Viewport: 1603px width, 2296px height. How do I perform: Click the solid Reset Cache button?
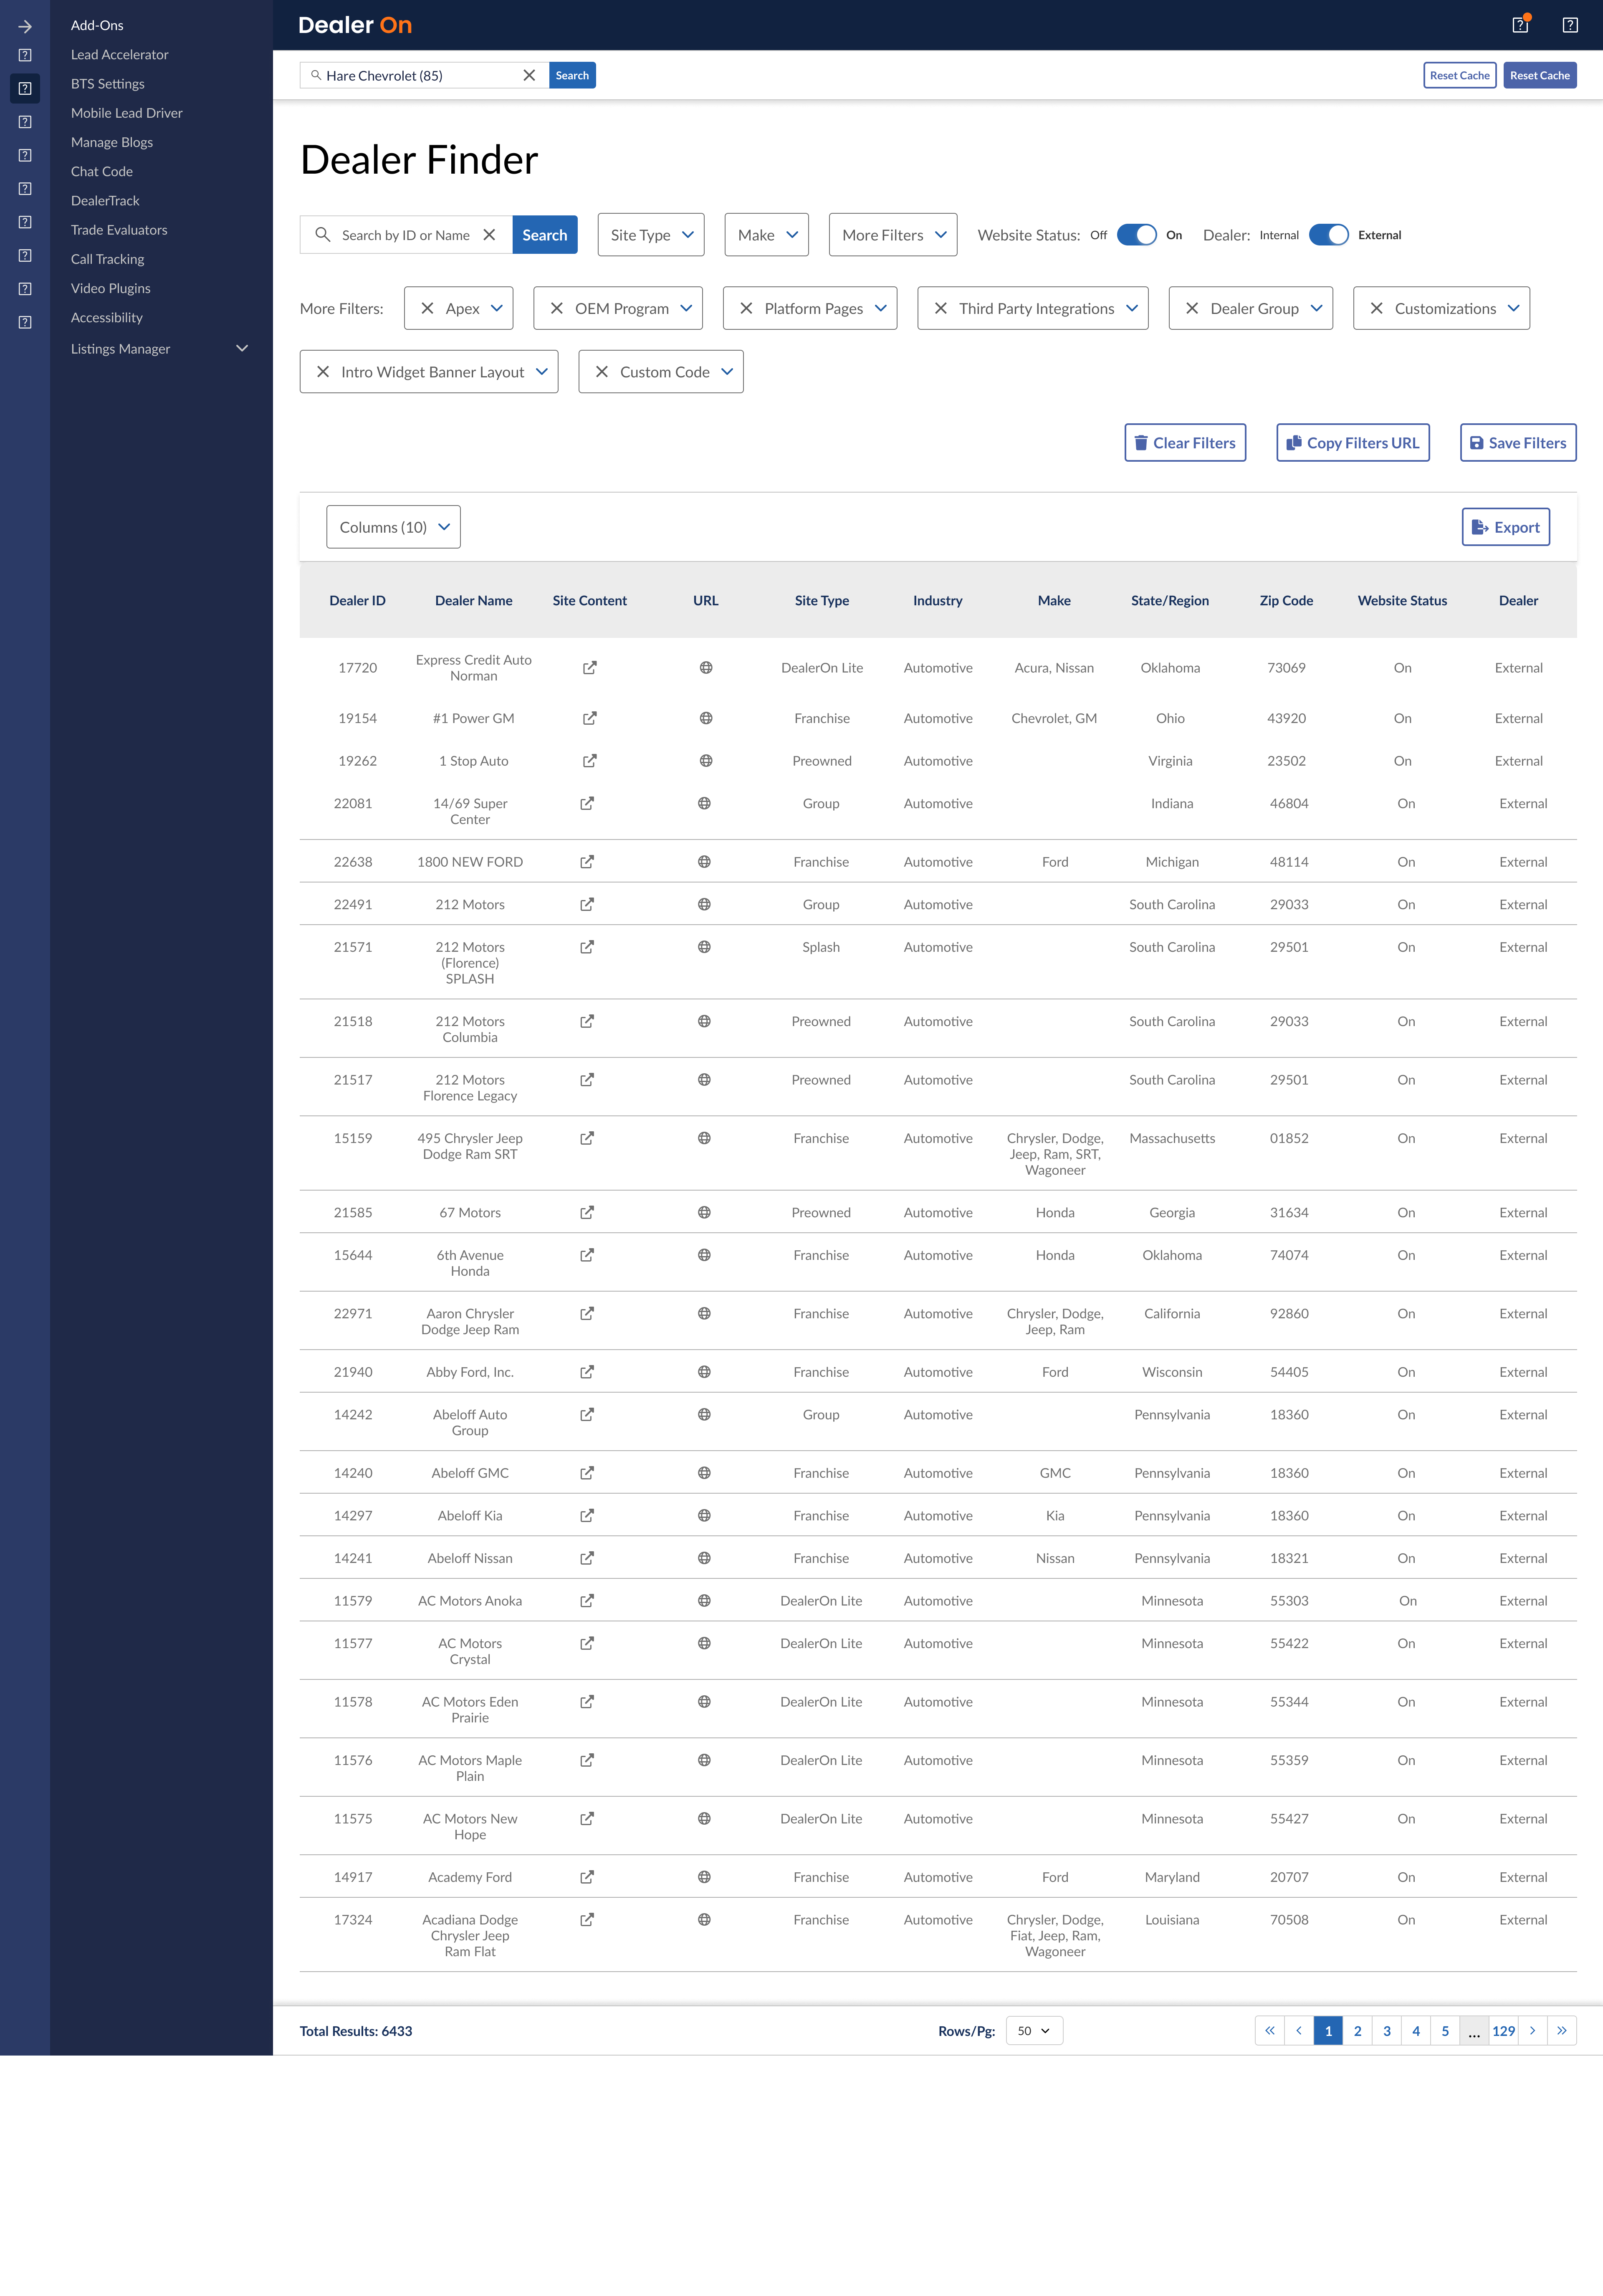point(1539,75)
